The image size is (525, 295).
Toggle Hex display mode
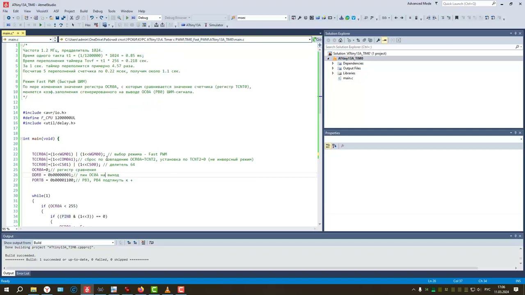click(87, 25)
